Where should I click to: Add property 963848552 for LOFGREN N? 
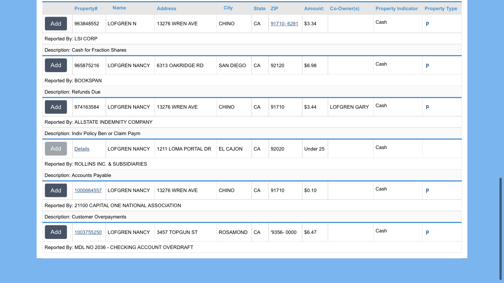coord(56,24)
